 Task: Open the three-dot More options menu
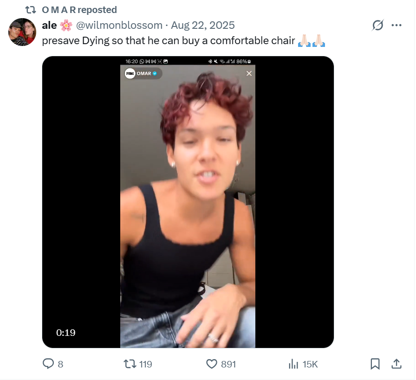[396, 25]
